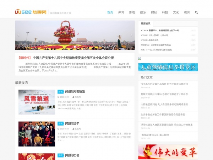The height and width of the screenshot is (160, 213).
Task: Open hot article '北京冬奥会筹备工作'
Action: coord(163,114)
